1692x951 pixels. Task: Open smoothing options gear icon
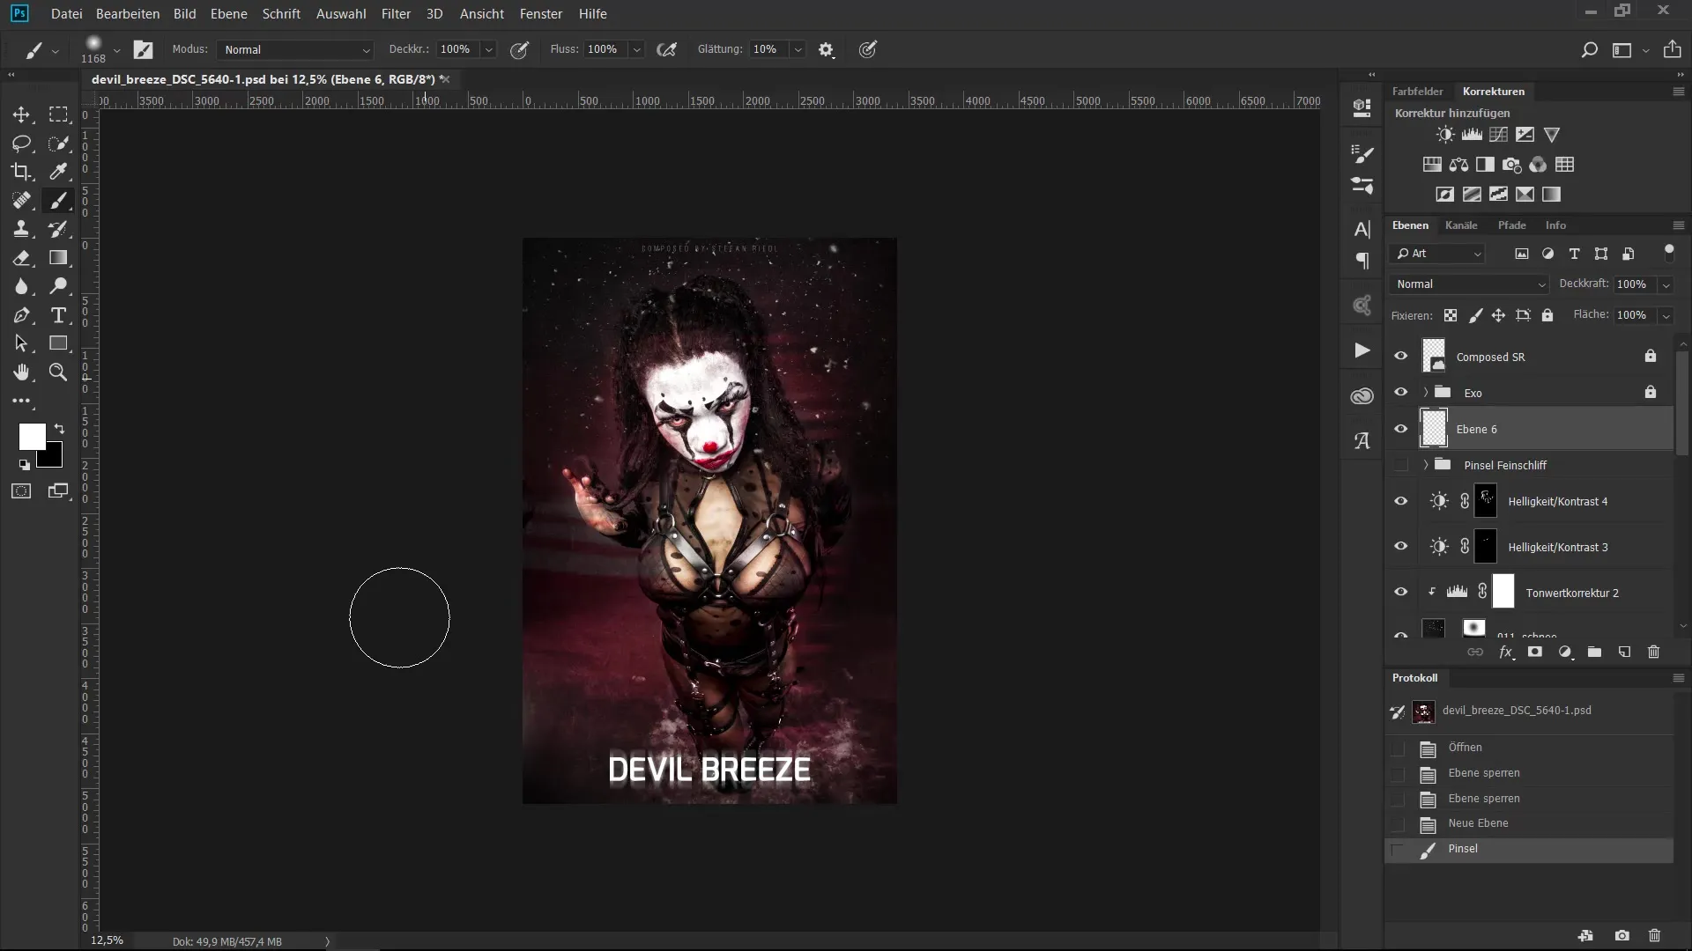826,50
